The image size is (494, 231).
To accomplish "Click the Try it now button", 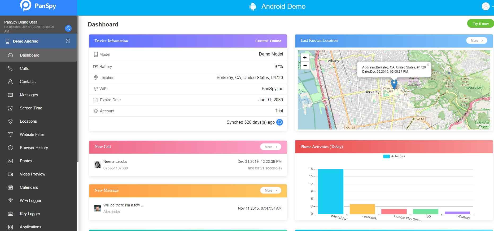I will 480,24.
